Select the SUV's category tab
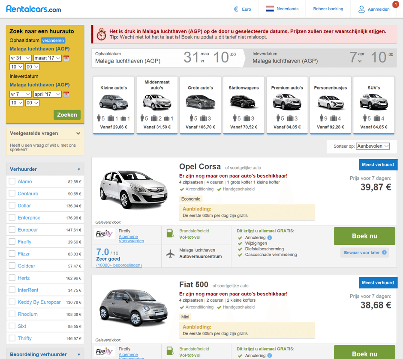403x359 pixels. pos(373,105)
